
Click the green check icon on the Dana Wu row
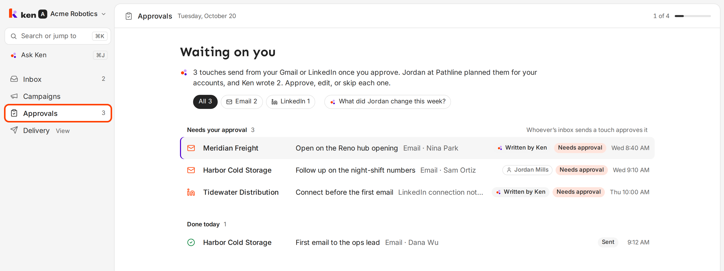pos(191,242)
